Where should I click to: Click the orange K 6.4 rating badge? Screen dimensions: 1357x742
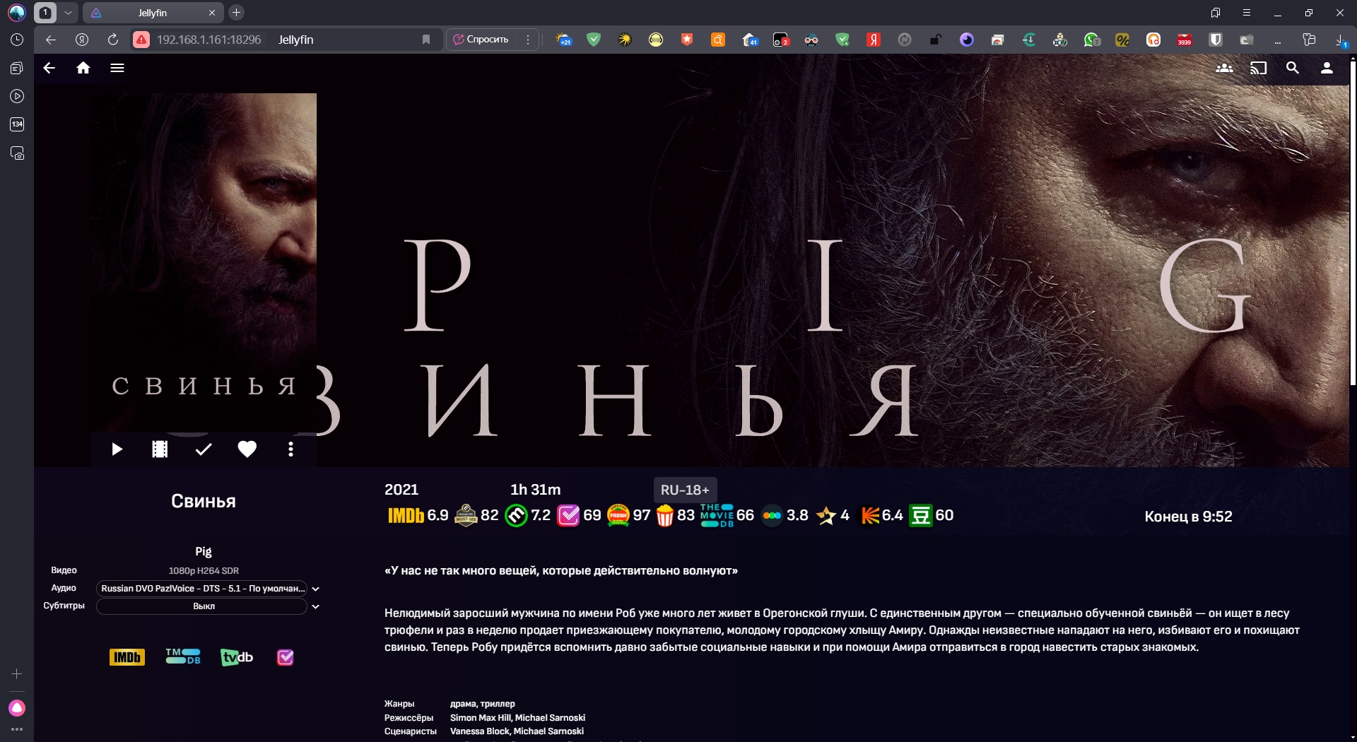[881, 515]
